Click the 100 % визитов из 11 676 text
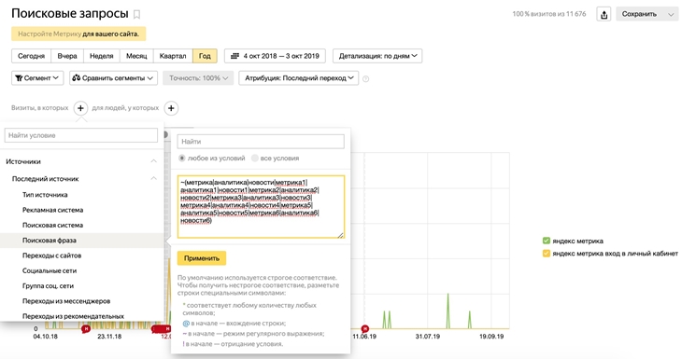This screenshot has width=682, height=359. pyautogui.click(x=549, y=14)
